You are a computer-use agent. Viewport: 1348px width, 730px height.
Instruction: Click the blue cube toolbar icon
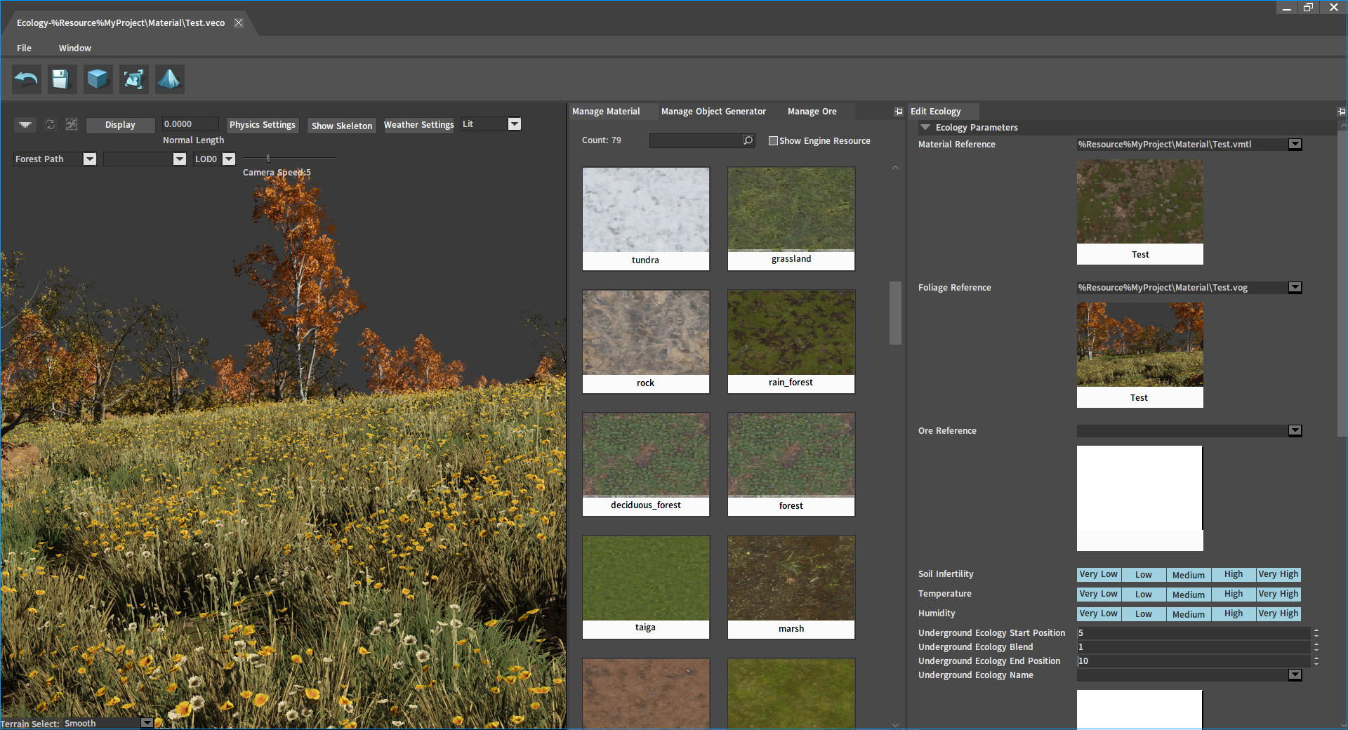(x=98, y=79)
